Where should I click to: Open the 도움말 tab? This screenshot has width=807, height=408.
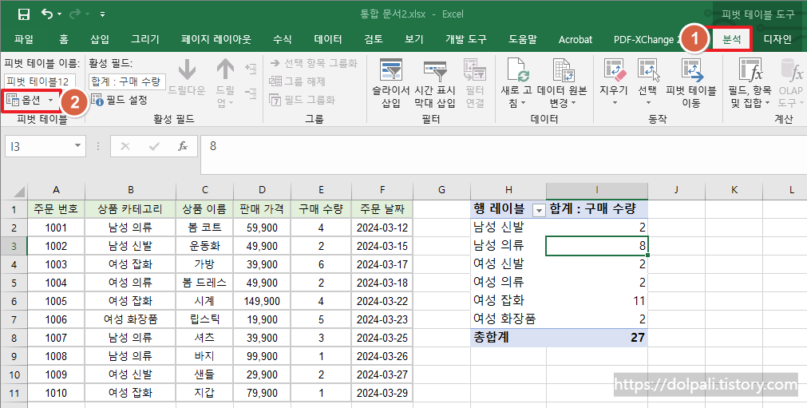tap(523, 39)
